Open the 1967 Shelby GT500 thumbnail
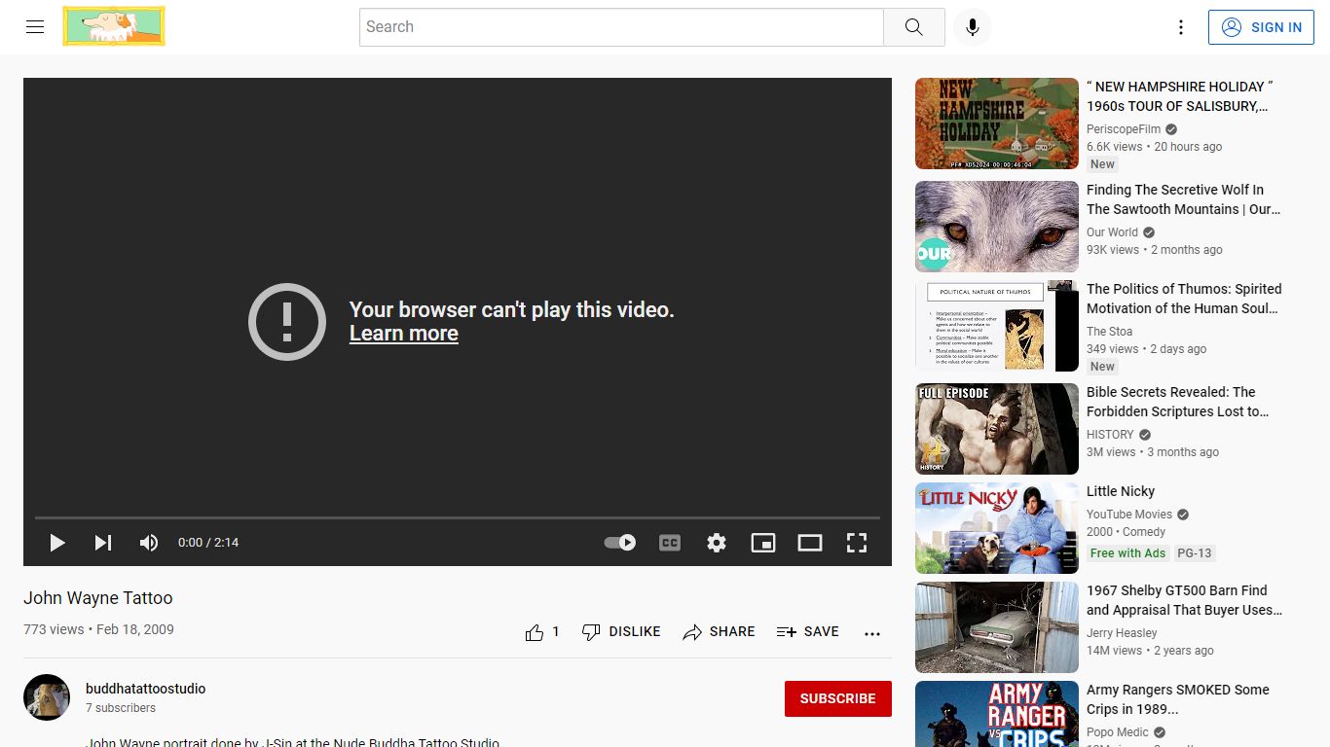 [x=997, y=627]
